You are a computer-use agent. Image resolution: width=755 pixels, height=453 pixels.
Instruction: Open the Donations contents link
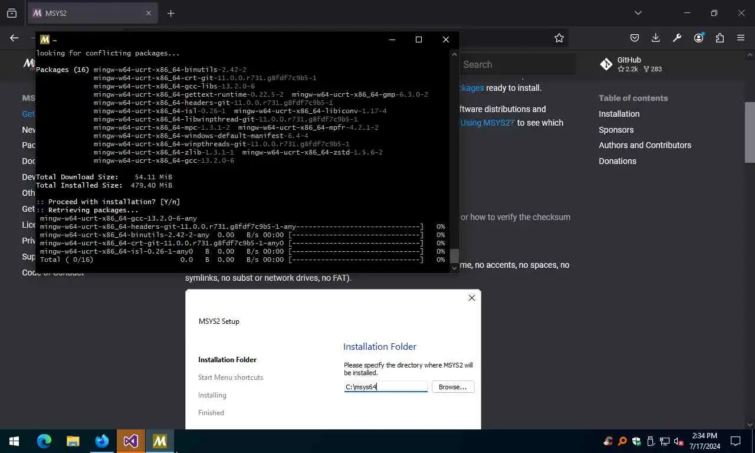(x=618, y=161)
